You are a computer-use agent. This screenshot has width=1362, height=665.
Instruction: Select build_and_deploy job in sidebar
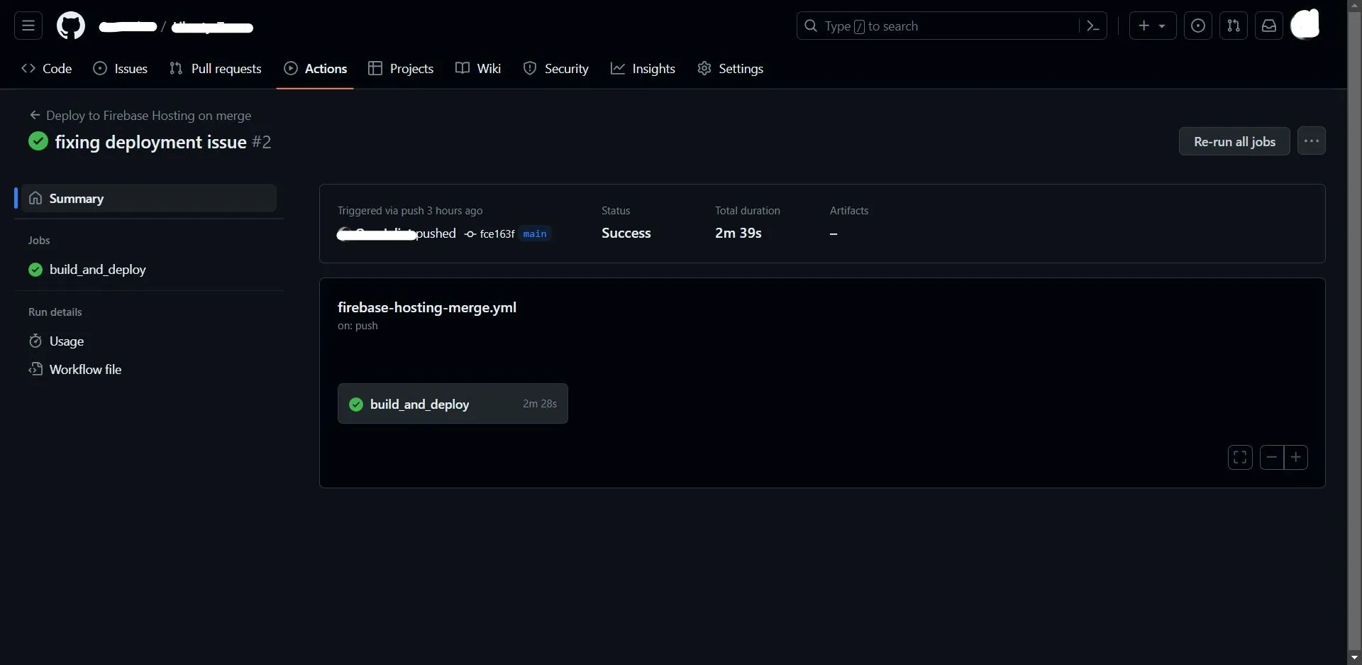pyautogui.click(x=98, y=270)
